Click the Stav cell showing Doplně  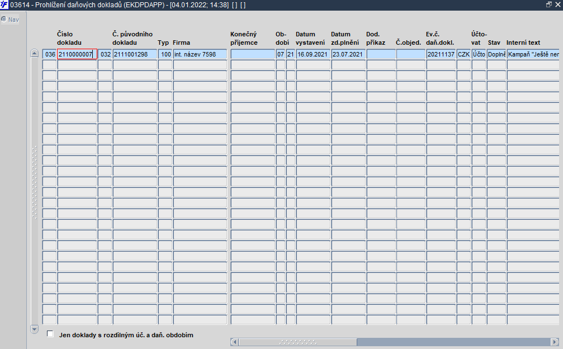click(x=496, y=54)
